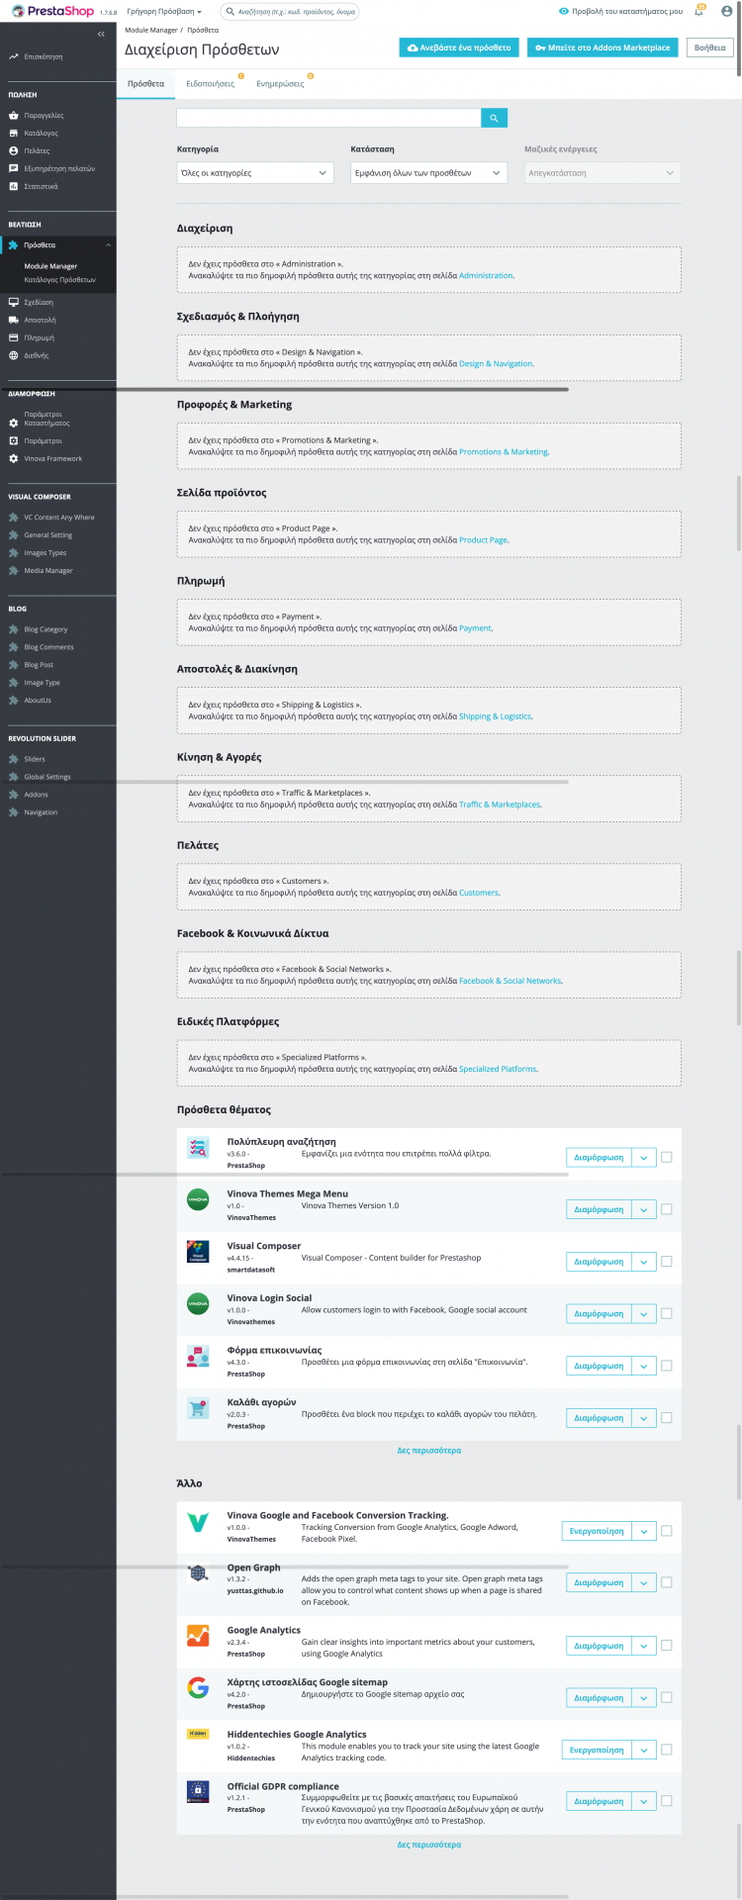The height and width of the screenshot is (1900, 742).
Task: Click the Visual Composer module icon
Action: coord(198,1252)
